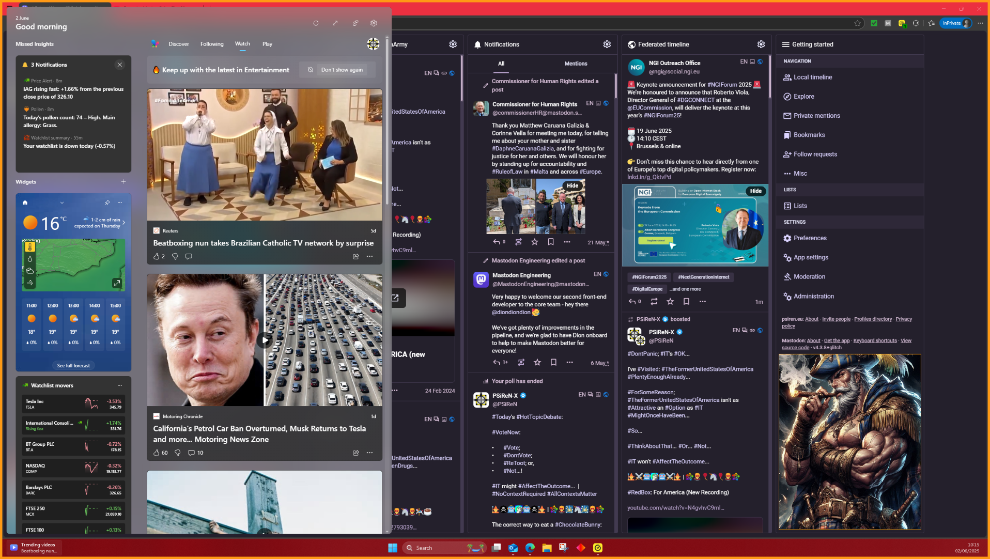Expand the widgets board to full view

point(335,23)
